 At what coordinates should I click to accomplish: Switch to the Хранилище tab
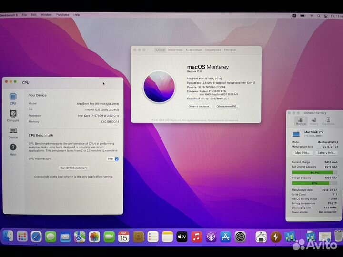pos(193,50)
